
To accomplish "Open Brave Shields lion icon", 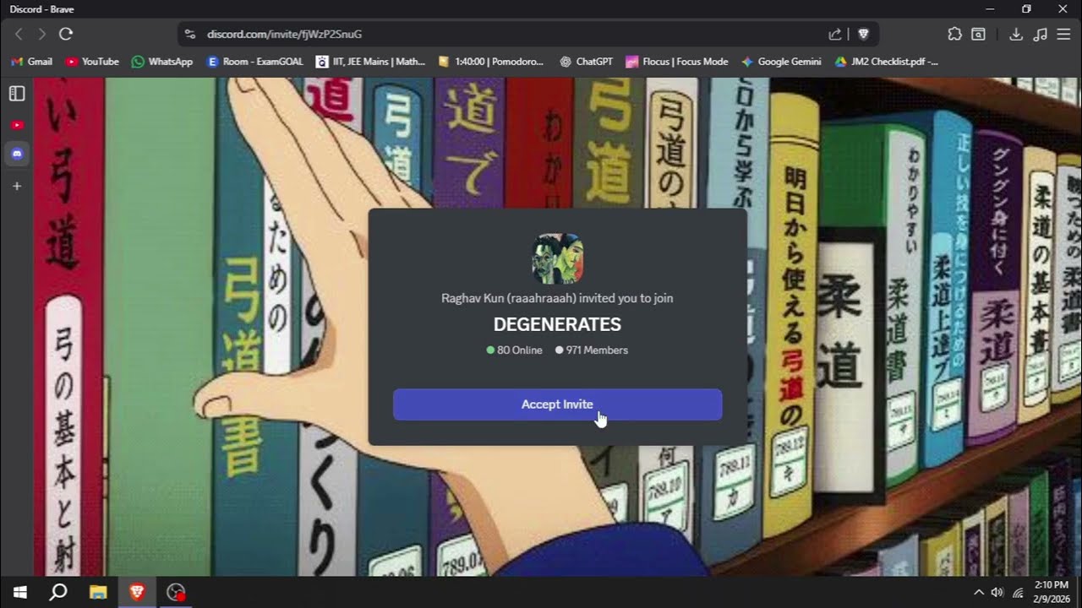I will click(863, 34).
